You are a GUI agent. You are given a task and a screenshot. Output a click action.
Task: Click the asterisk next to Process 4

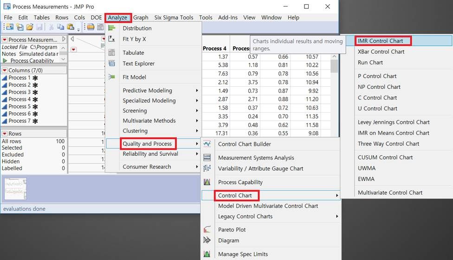click(35, 99)
